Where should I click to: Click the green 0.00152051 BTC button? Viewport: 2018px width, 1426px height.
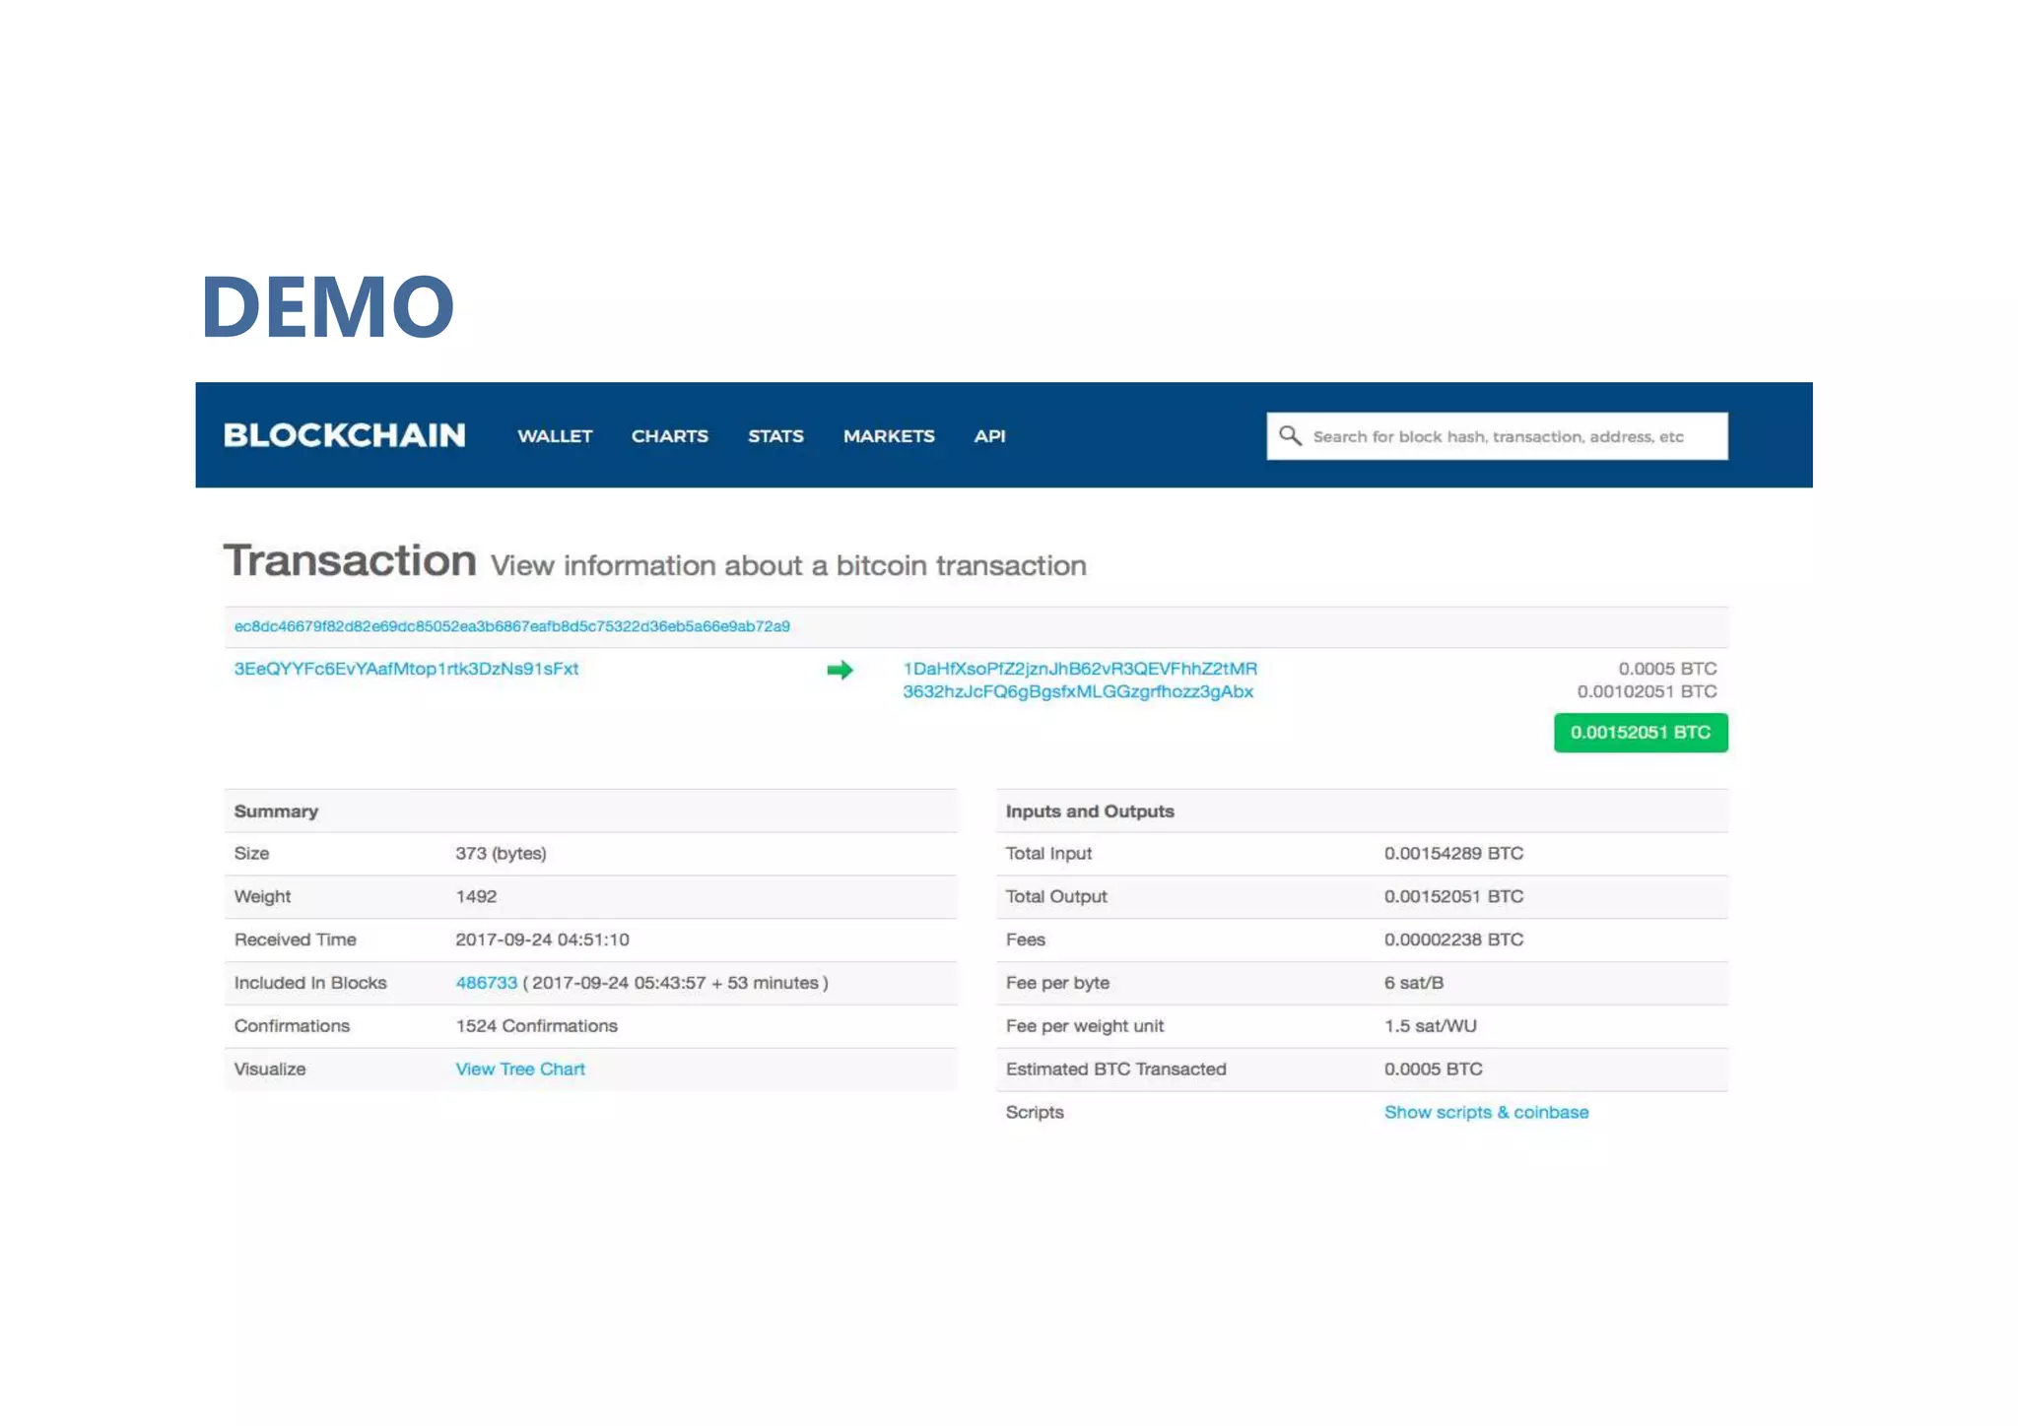(x=1641, y=733)
